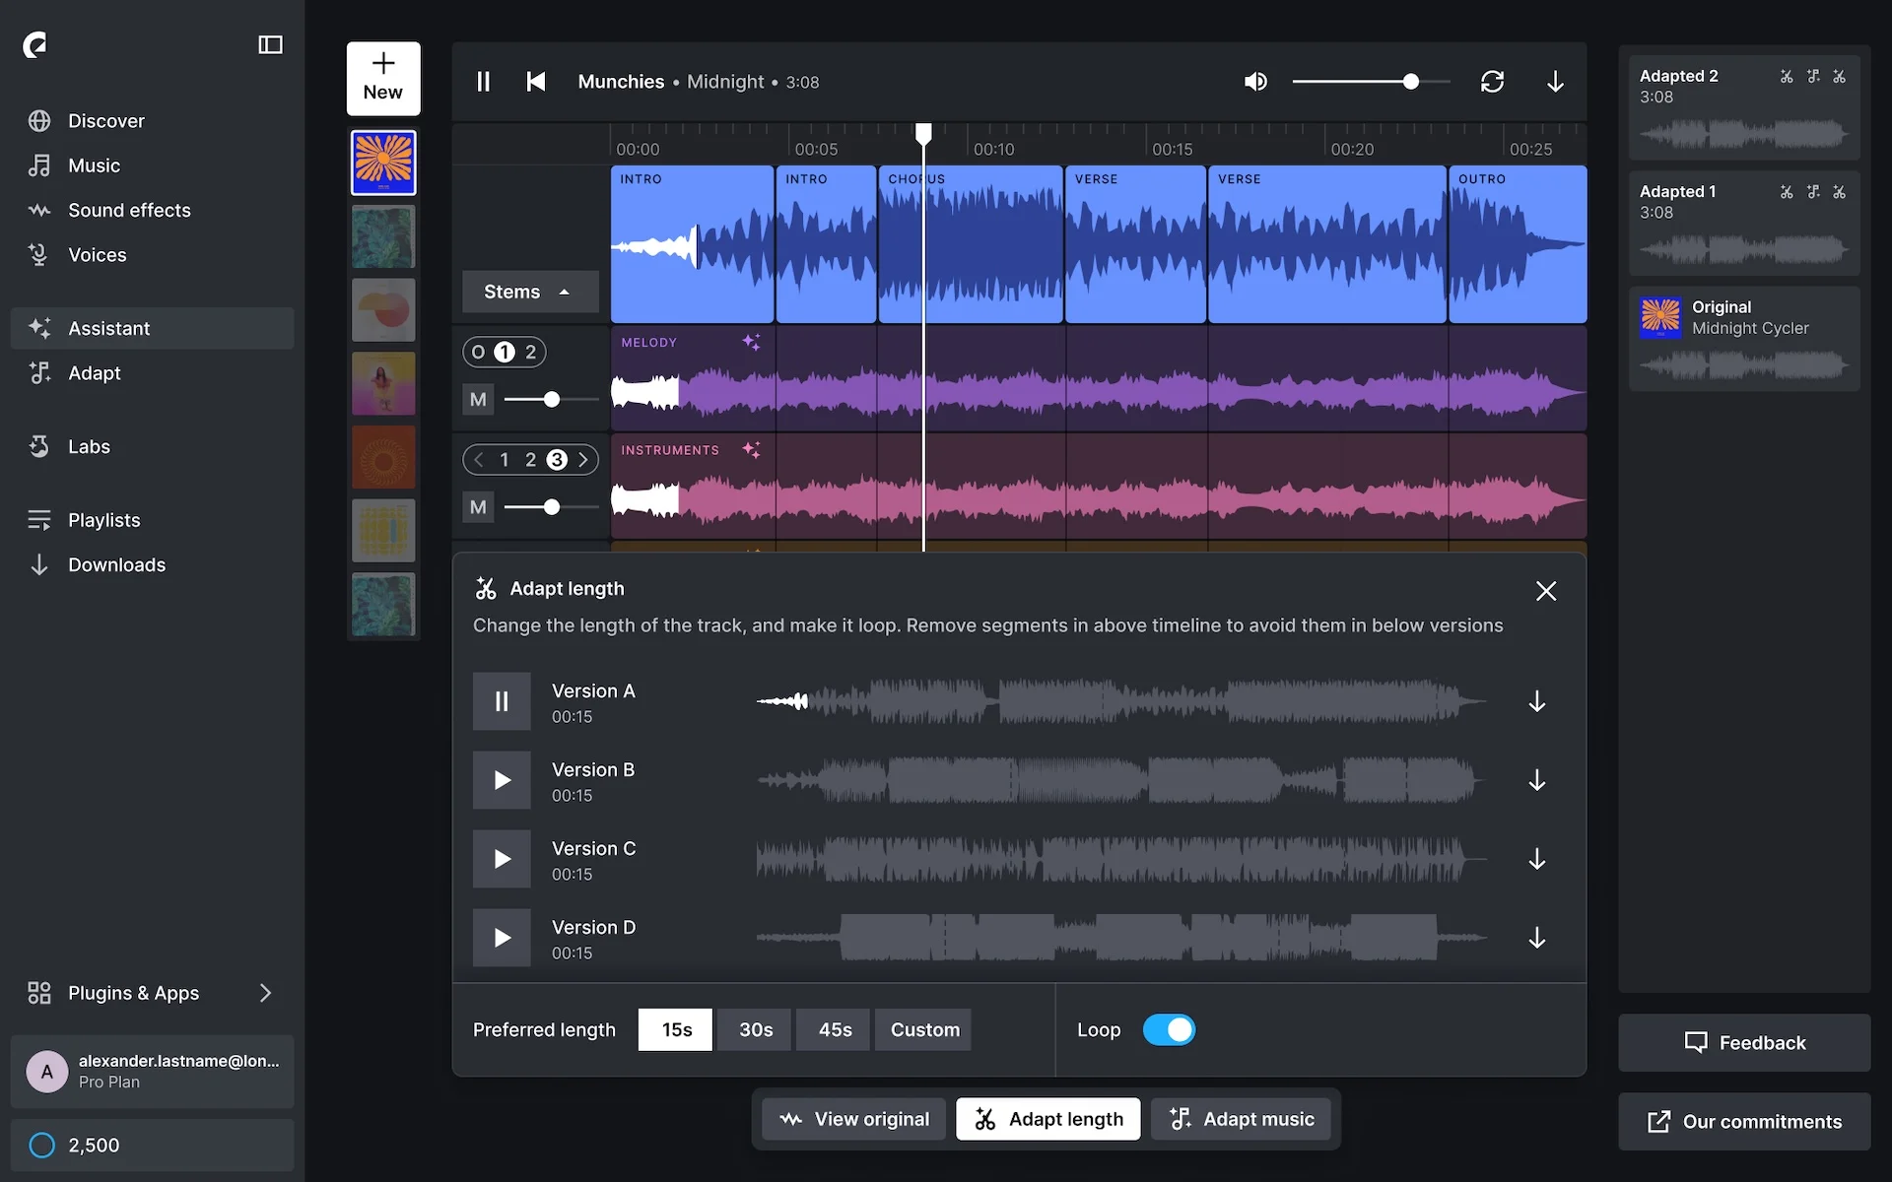The image size is (1892, 1182).
Task: Disable the Loop toggle
Action: coord(1169,1029)
